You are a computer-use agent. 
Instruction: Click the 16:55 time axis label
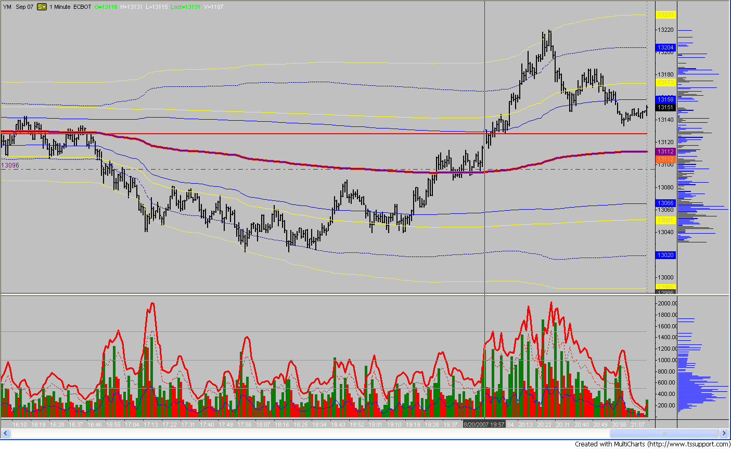113,425
